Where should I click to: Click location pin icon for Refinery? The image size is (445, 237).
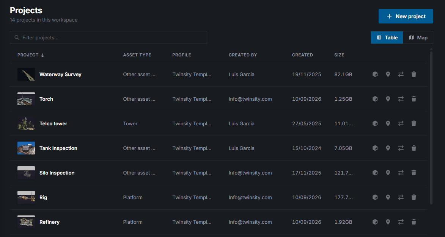point(388,222)
